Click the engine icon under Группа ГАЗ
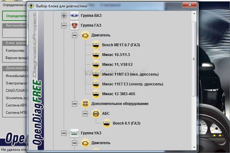Image resolution: width=230 pixels, height=153 pixels. tap(85, 35)
